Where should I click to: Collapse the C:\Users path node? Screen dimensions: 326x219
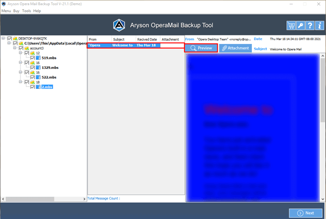coord(9,43)
